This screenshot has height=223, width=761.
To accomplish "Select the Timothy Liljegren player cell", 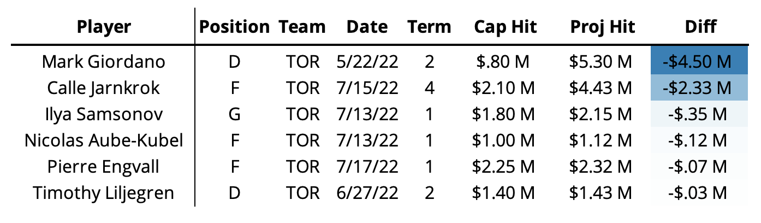I will tap(104, 192).
